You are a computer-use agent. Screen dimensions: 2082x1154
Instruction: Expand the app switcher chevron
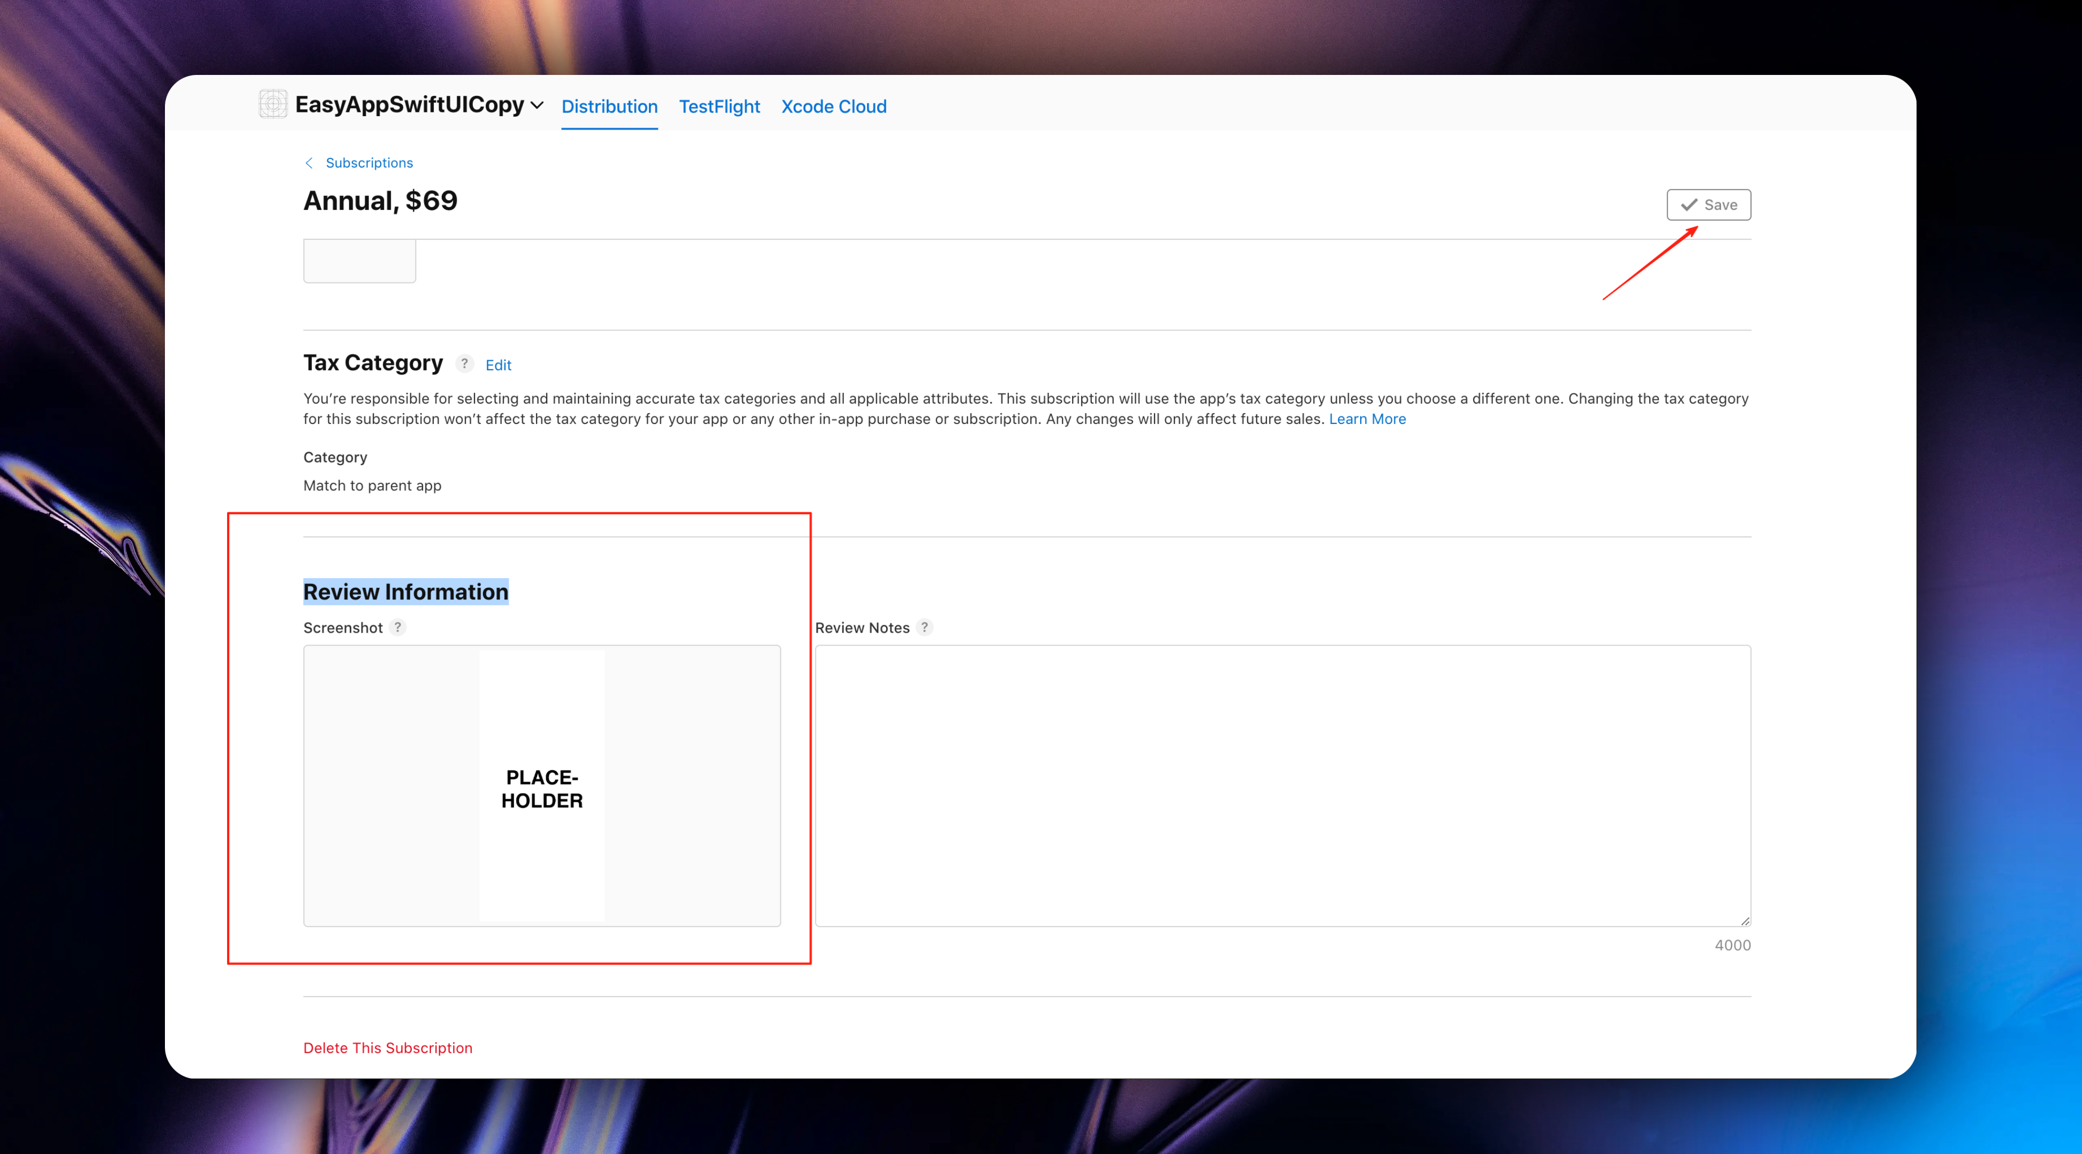coord(537,105)
